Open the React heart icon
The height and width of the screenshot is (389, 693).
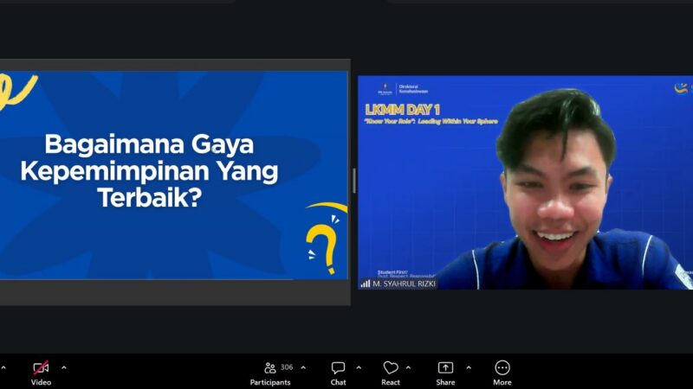tap(391, 367)
